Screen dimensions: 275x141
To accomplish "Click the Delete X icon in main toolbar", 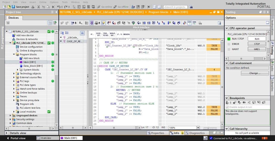I will (53, 7).
